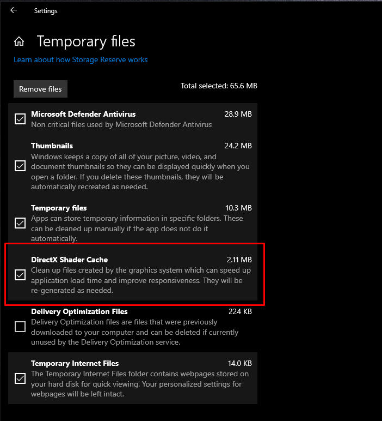
Task: Select the Delivery Optimization Files title
Action: point(79,311)
